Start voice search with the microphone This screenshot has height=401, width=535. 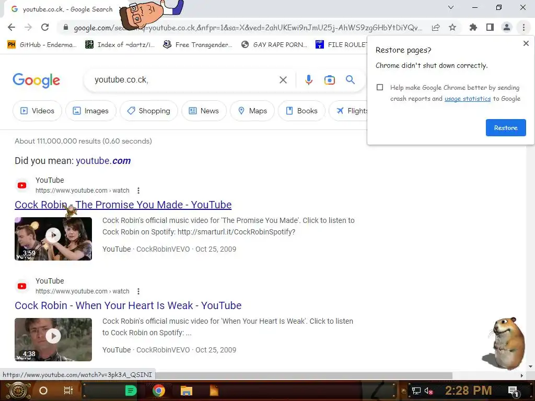point(308,80)
